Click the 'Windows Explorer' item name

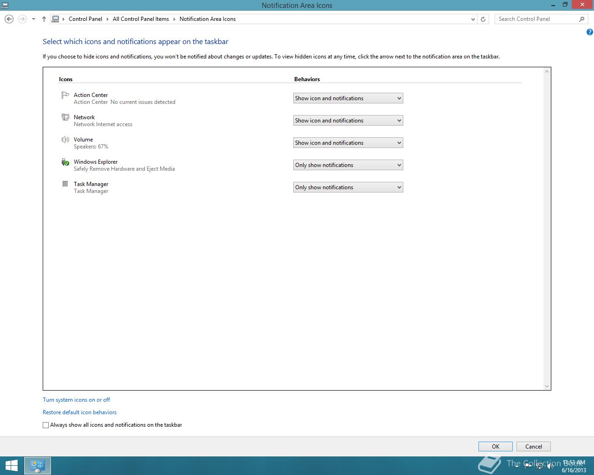click(x=96, y=162)
